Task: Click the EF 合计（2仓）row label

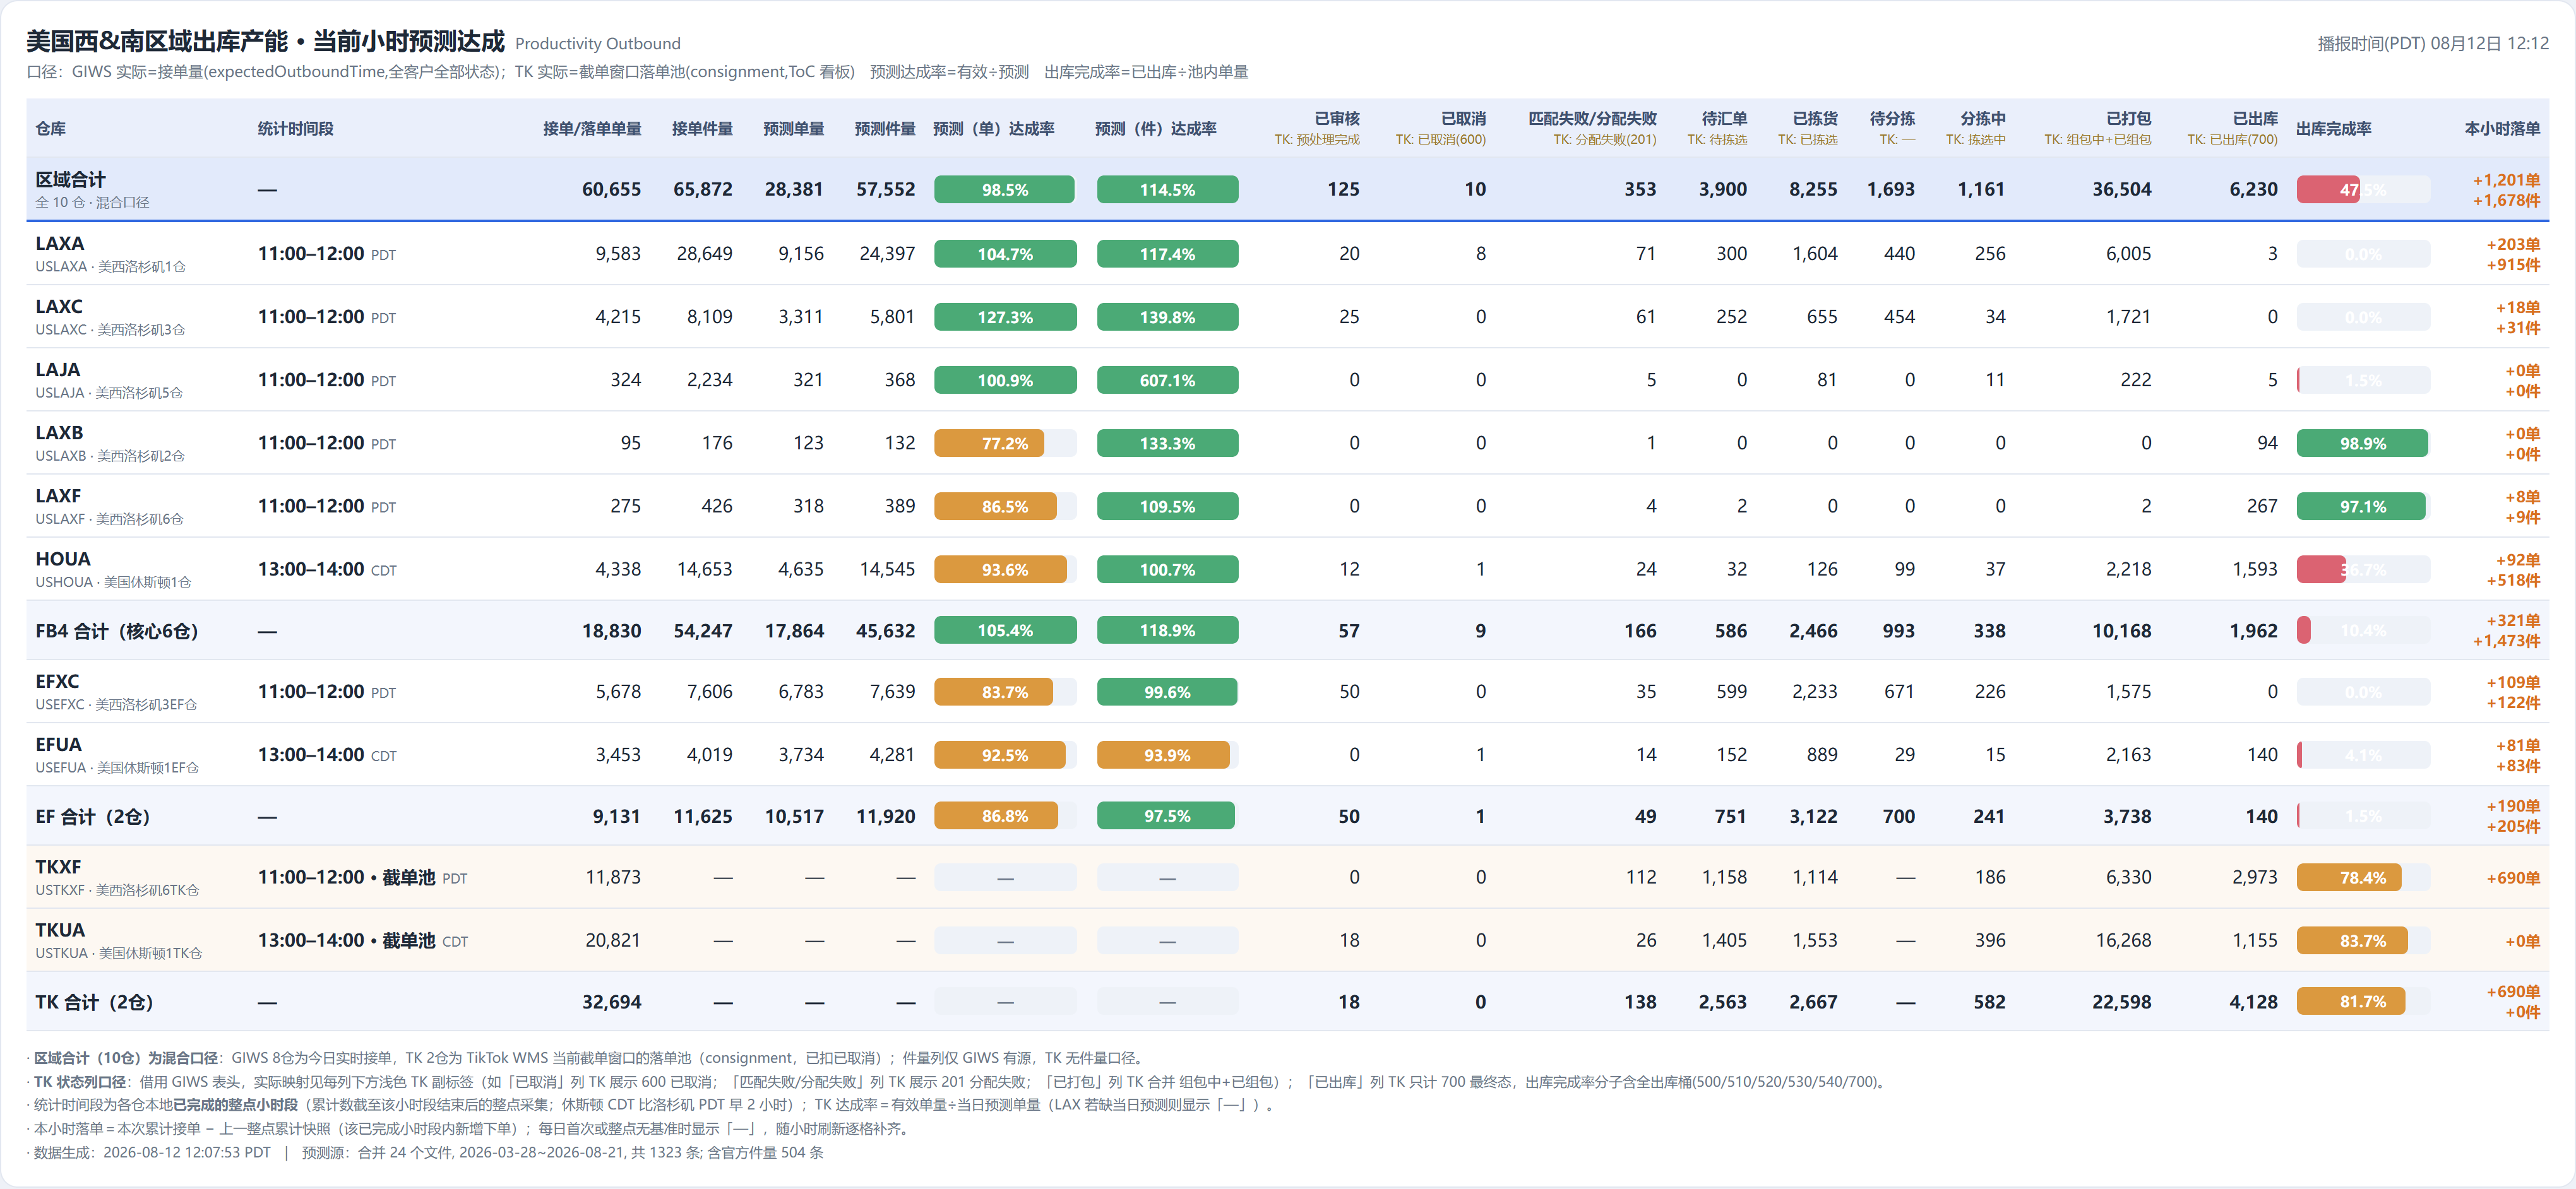Action: pyautogui.click(x=93, y=816)
